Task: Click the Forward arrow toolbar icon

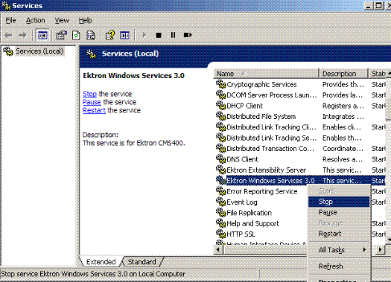Action: (22, 36)
